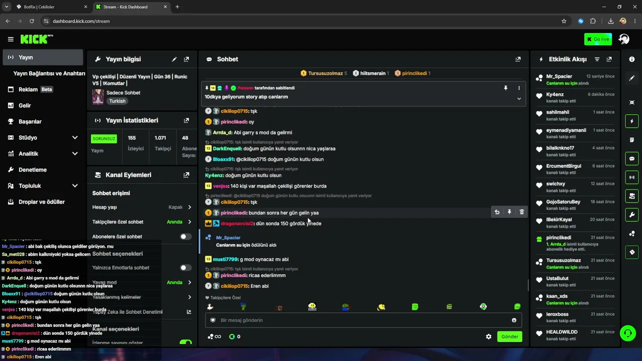Delete pirinclikedi's 'bundan sonra her gün' message
This screenshot has width=642, height=361.
pyautogui.click(x=522, y=212)
